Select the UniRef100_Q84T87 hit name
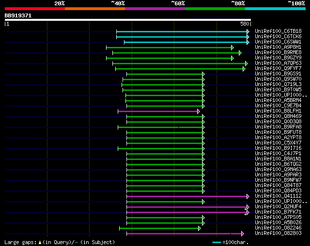Viewport: 310px width, 246px height. click(278, 186)
